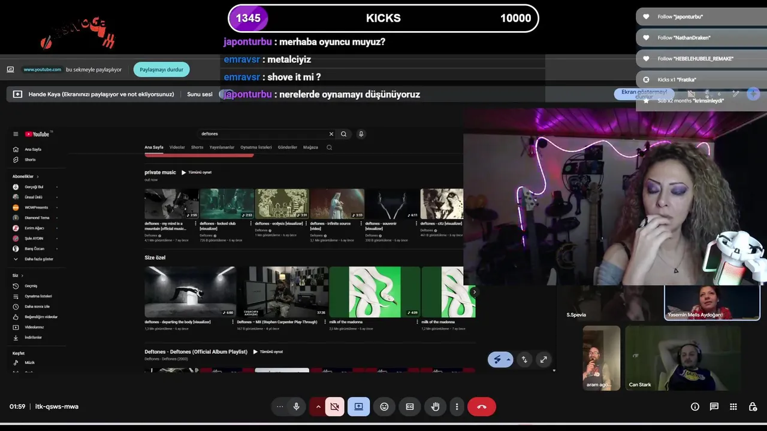The height and width of the screenshot is (431, 767).
Task: Open the Gerçeği Bul subscription channel
Action: (x=34, y=187)
